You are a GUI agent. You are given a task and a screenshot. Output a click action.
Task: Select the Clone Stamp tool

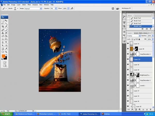pos(3,33)
